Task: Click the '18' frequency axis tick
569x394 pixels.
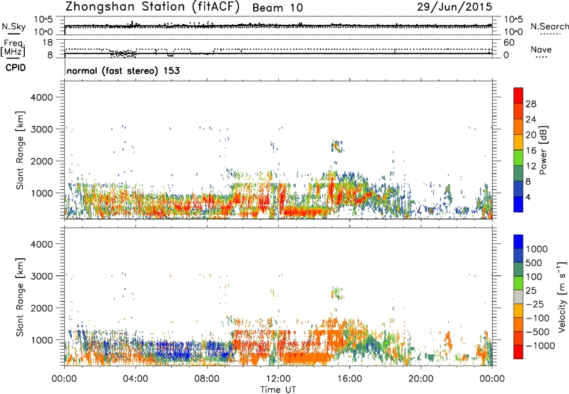Action: click(48, 43)
